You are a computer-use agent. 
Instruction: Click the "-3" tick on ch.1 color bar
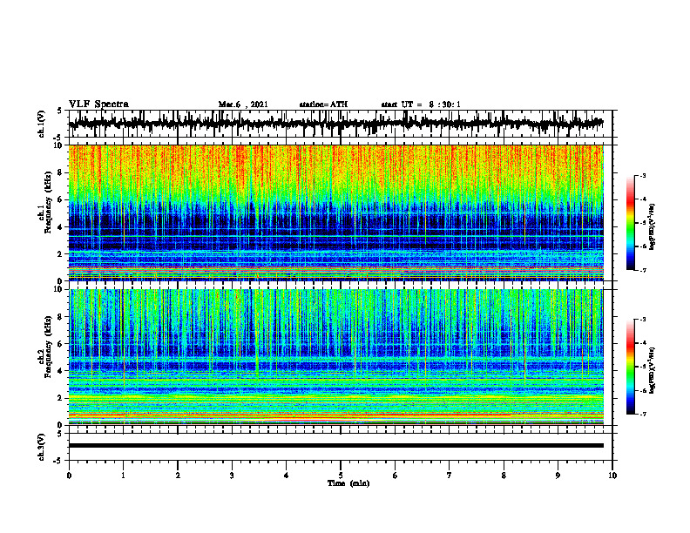click(643, 175)
